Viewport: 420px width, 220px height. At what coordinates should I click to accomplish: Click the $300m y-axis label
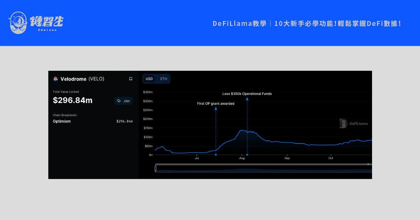pos(148,101)
